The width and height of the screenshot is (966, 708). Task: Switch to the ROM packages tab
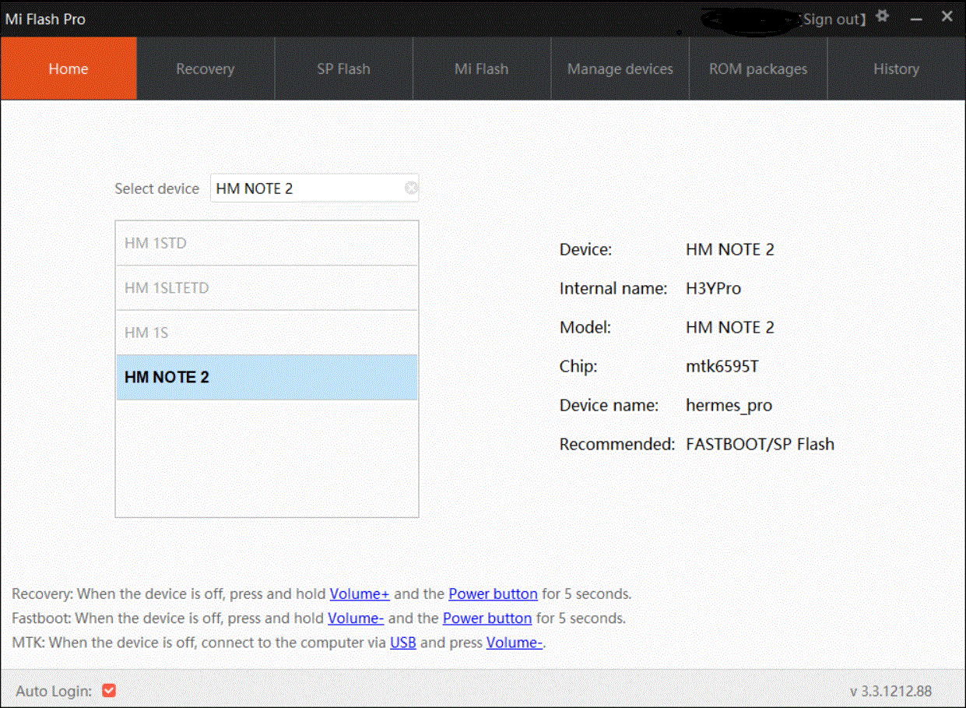pos(757,69)
